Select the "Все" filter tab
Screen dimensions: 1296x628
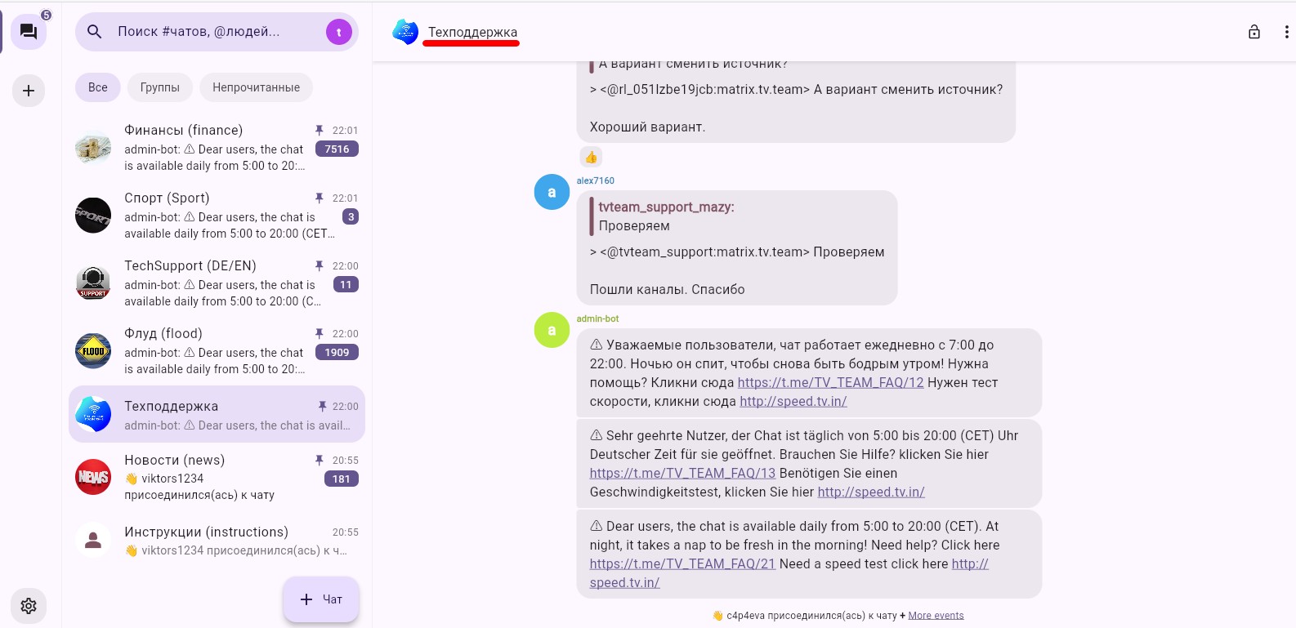coord(98,87)
